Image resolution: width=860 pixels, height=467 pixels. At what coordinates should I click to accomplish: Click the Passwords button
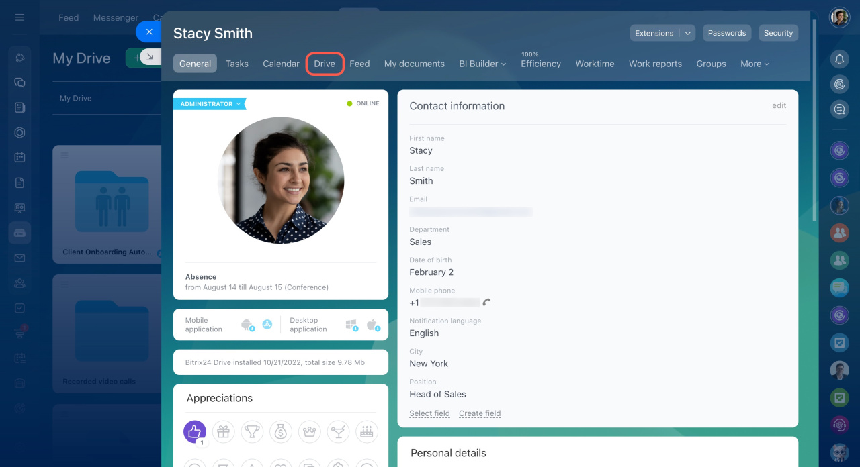(x=727, y=33)
